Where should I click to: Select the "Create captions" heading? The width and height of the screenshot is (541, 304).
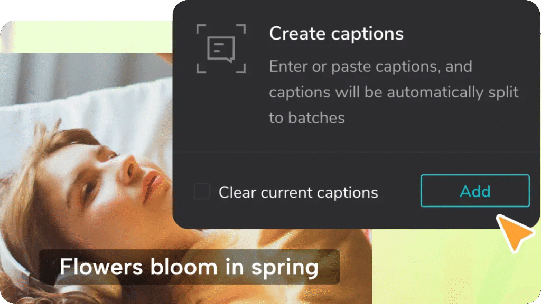(x=336, y=34)
